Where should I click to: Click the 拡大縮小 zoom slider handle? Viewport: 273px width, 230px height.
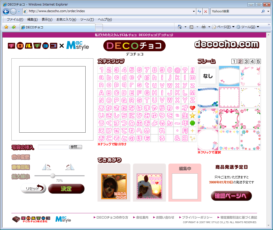coord(53,176)
